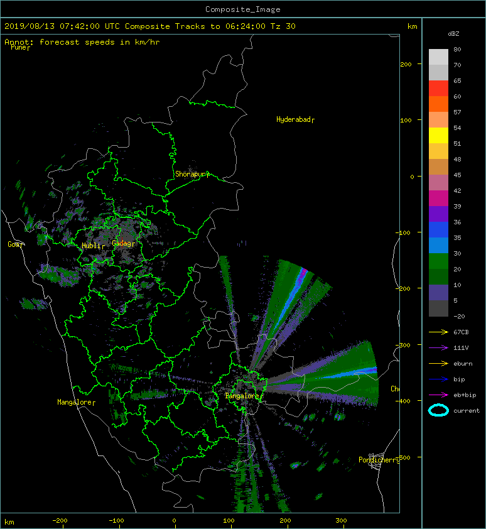Click the purple 111V arrow in legend

pos(438,348)
